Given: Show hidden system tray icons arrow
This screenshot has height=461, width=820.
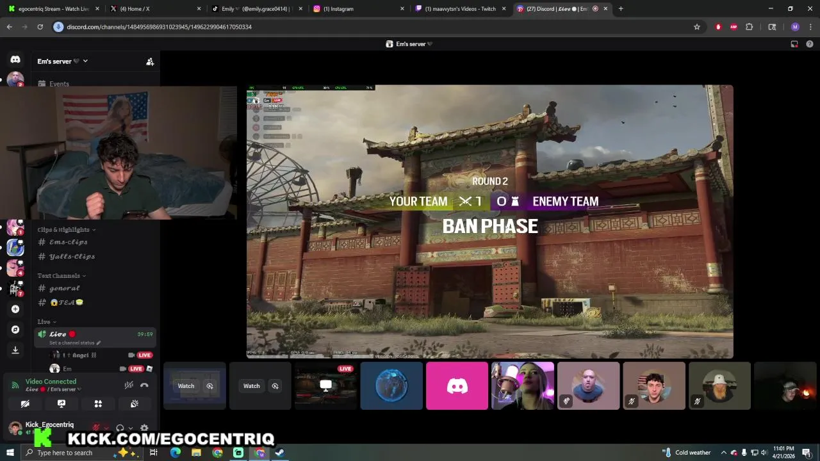Looking at the screenshot, I should point(723,453).
